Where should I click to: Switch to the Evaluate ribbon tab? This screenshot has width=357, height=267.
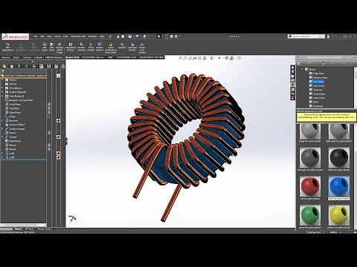pyautogui.click(x=38, y=57)
